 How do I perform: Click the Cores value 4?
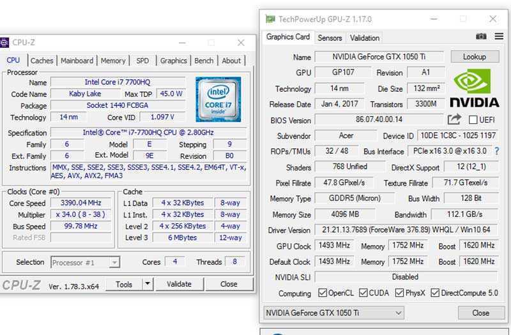coord(175,262)
